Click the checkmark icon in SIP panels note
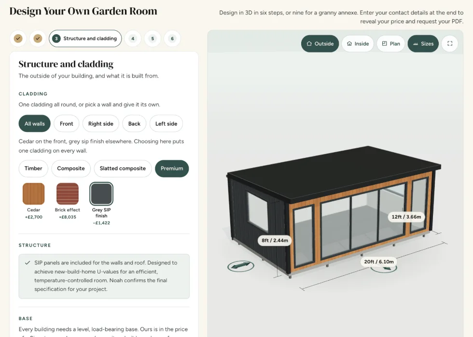Viewport: 473px width, 337px height. click(x=28, y=263)
